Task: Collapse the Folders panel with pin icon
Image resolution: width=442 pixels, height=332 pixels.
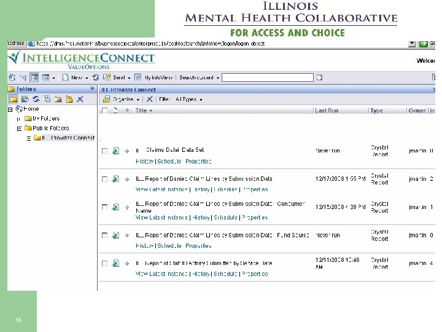Action: pyautogui.click(x=93, y=89)
